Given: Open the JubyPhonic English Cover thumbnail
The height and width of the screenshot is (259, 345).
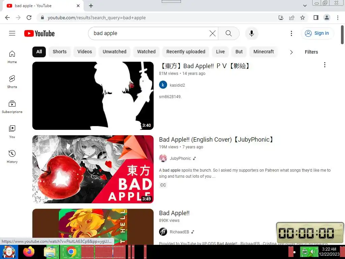Looking at the screenshot, I should [x=93, y=169].
